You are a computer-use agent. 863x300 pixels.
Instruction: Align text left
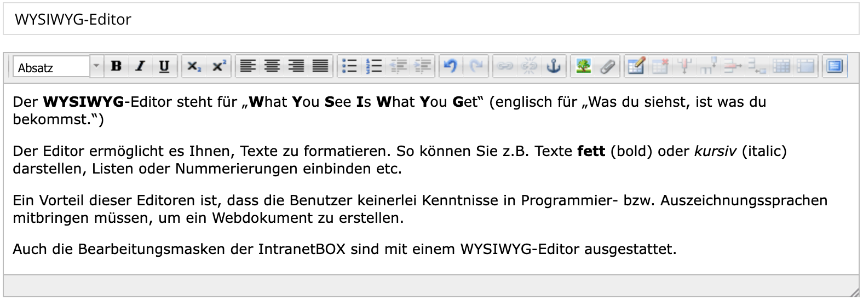tap(248, 66)
